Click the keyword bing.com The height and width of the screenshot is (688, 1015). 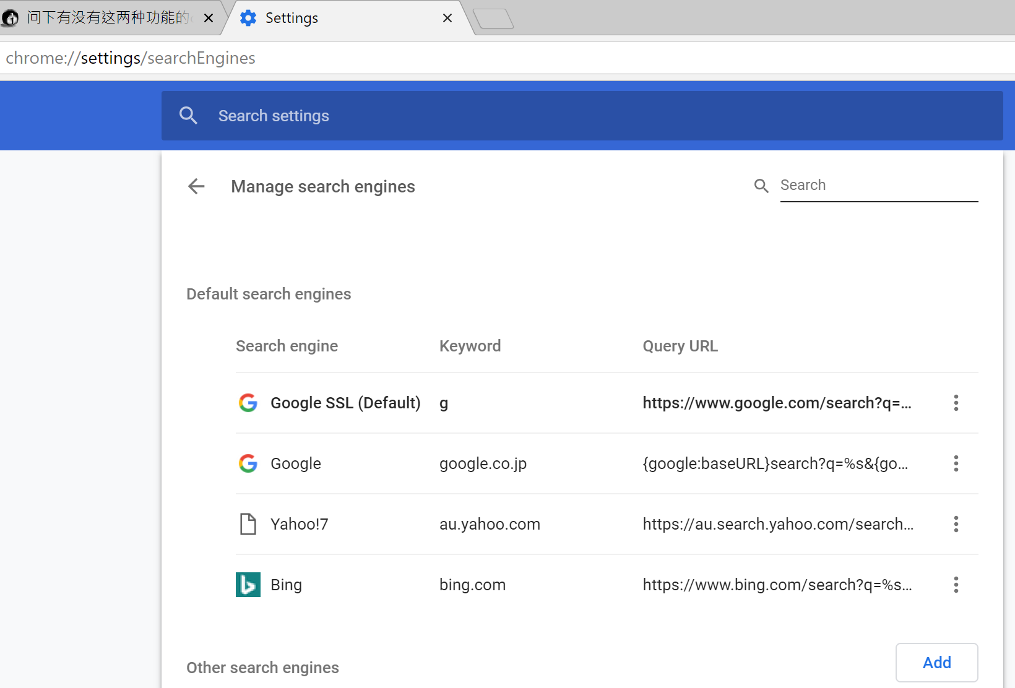[473, 585]
